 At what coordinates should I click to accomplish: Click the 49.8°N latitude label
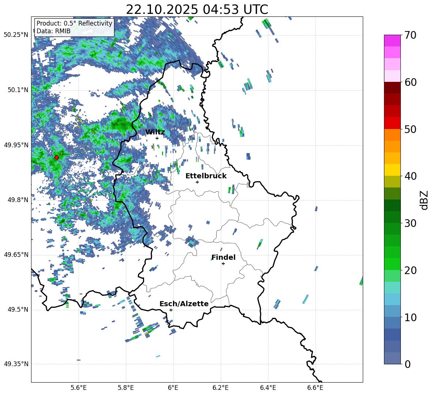click(x=18, y=200)
